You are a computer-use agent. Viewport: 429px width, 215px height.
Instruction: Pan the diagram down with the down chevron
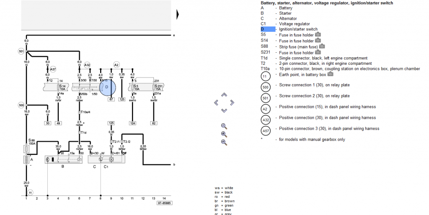pyautogui.click(x=224, y=110)
